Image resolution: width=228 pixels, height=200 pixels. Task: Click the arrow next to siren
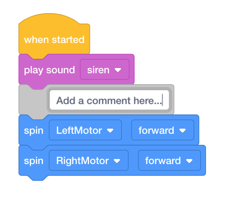coord(118,70)
